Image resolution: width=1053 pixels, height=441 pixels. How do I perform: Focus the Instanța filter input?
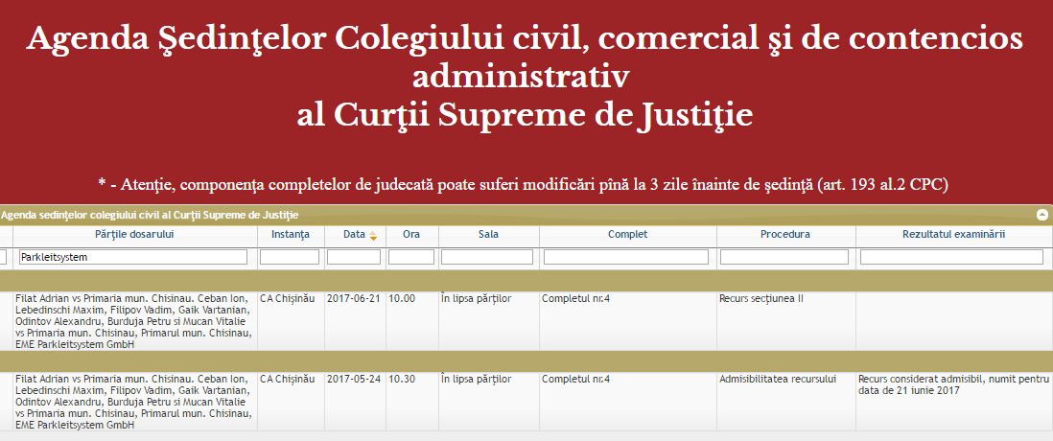pyautogui.click(x=290, y=257)
